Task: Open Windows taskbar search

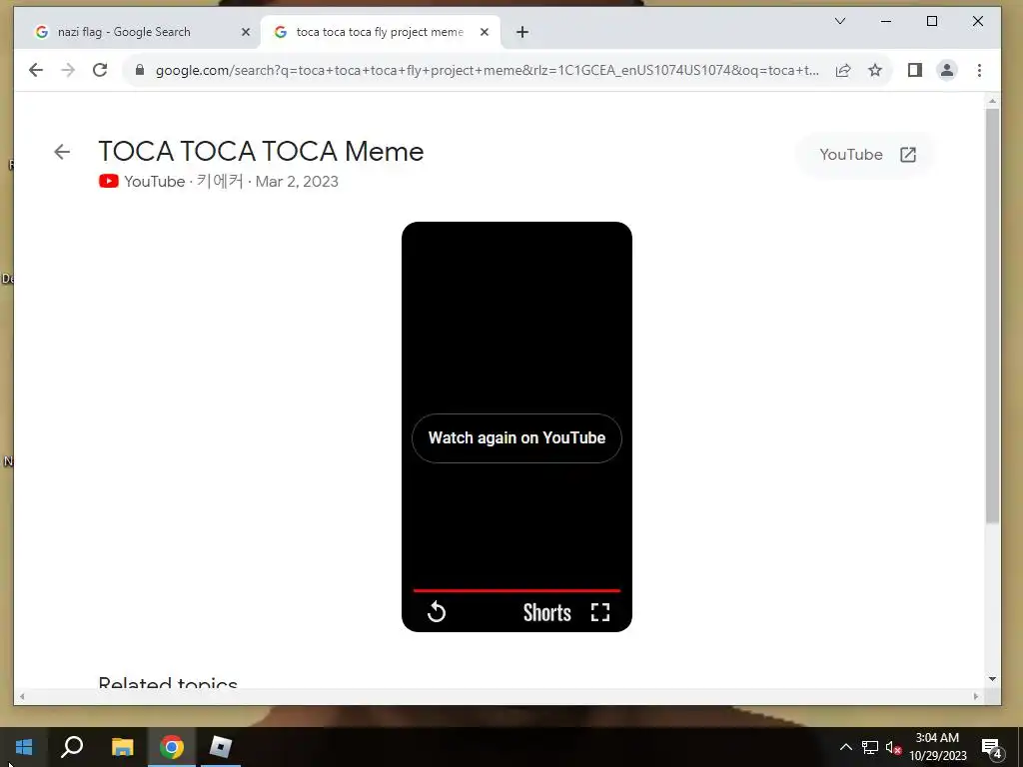Action: pos(72,747)
